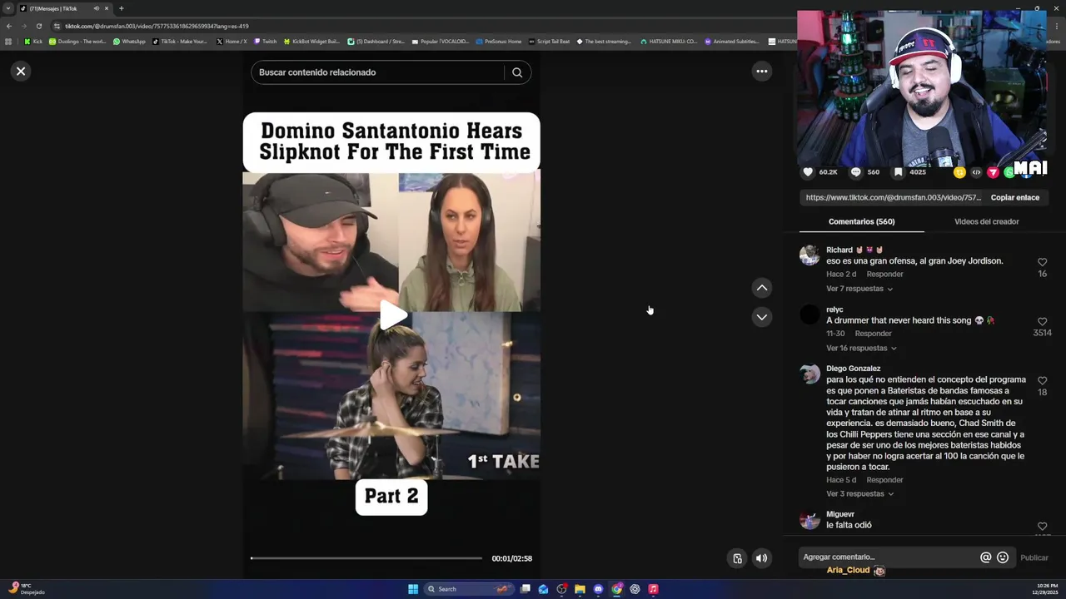Reload the page
Viewport: 1066px width, 599px height.
pyautogui.click(x=38, y=26)
